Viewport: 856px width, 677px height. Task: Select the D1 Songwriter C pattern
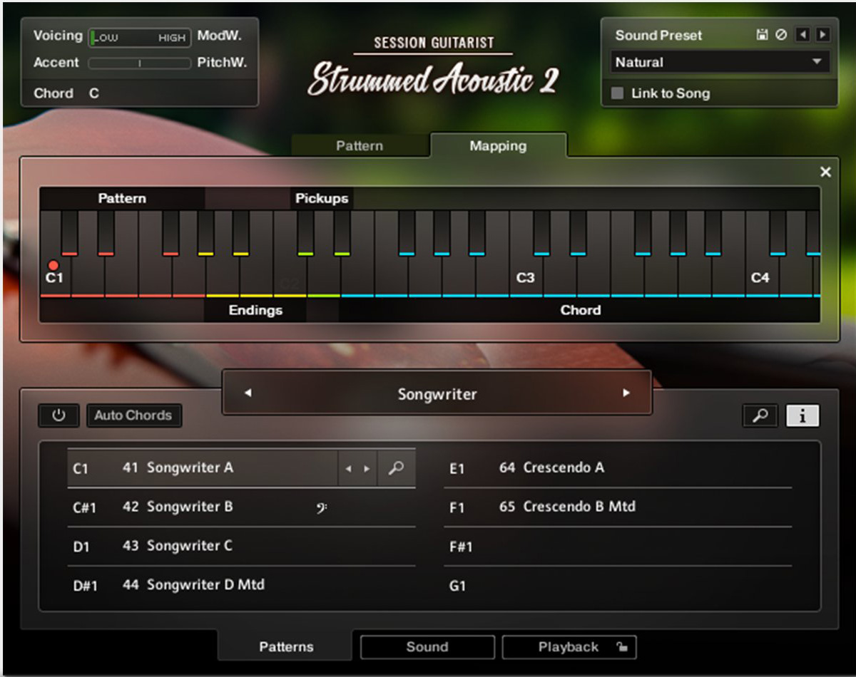(241, 547)
